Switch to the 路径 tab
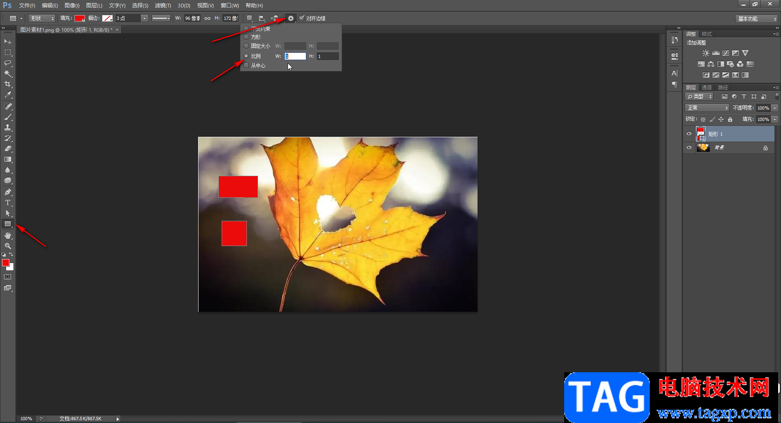Image resolution: width=781 pixels, height=423 pixels. pos(723,87)
